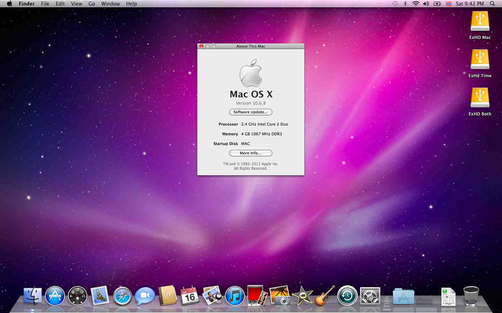Launch the App Store dock icon

(x=55, y=296)
